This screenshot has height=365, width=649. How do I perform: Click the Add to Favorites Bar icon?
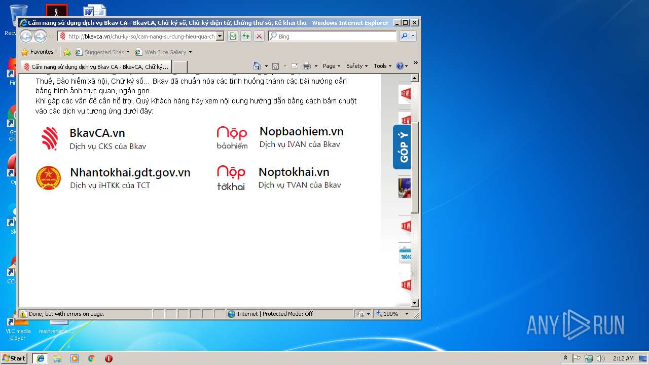click(67, 52)
